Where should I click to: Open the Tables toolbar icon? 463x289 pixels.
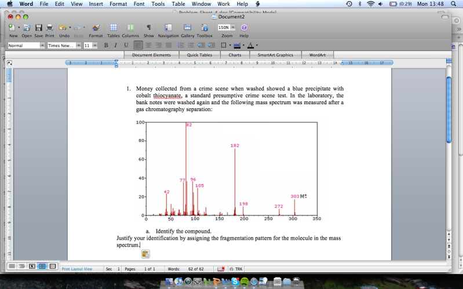coord(114,28)
